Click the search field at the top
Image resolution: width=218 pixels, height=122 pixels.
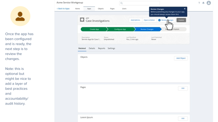point(139,3)
